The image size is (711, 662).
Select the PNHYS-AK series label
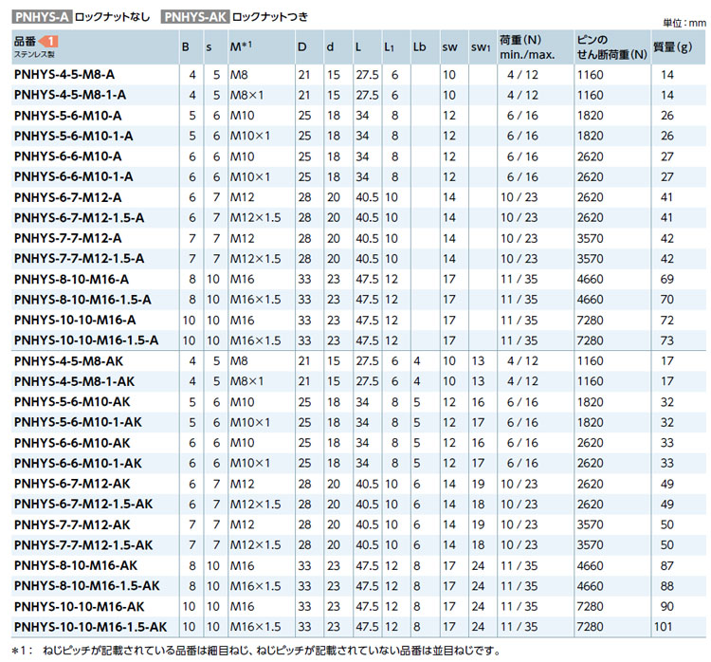point(195,16)
